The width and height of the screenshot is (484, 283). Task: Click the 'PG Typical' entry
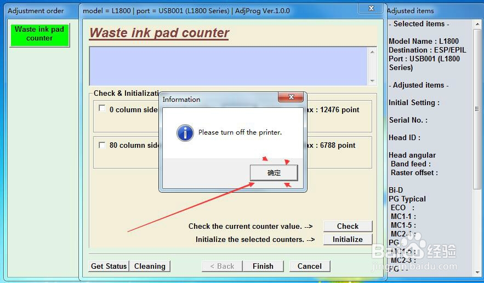click(x=407, y=199)
